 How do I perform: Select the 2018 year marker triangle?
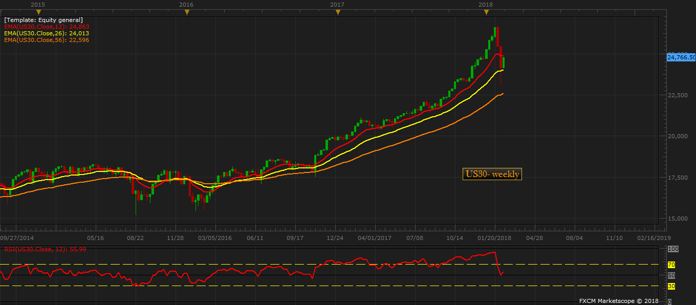click(x=486, y=12)
